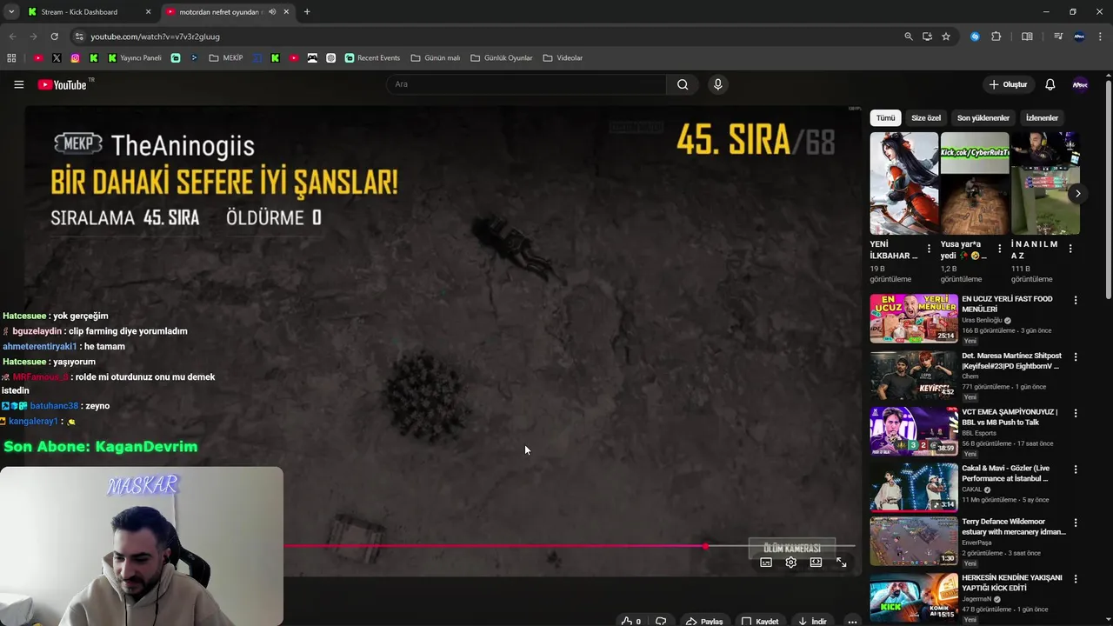Like the video with the thumbs up
Viewport: 1113px width, 626px height.
tap(631, 621)
